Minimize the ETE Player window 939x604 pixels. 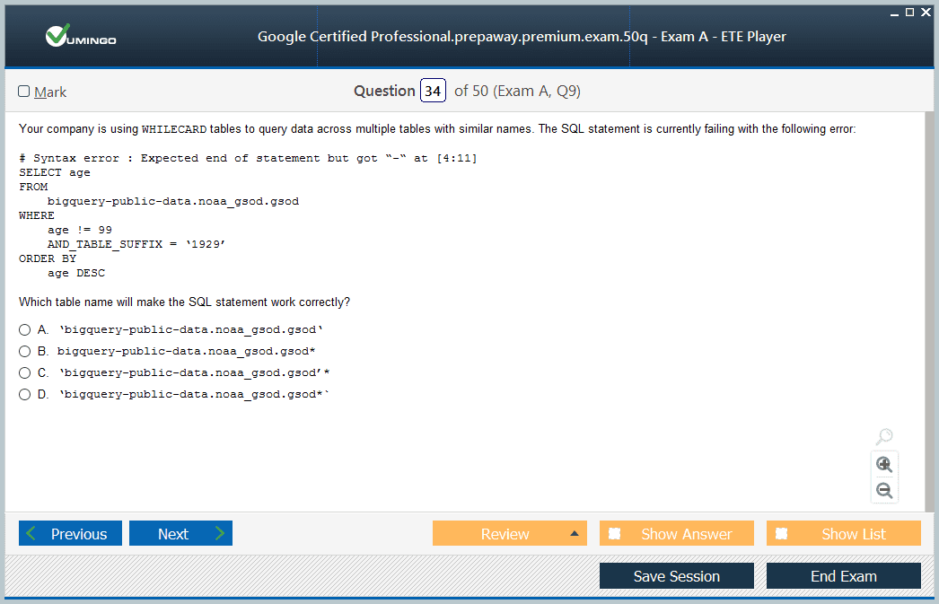(x=894, y=13)
